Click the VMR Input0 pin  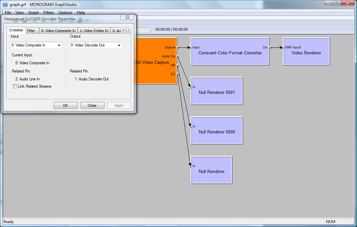click(282, 47)
